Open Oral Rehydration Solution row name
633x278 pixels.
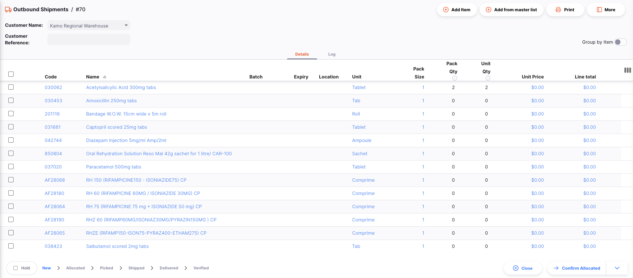[x=159, y=154]
